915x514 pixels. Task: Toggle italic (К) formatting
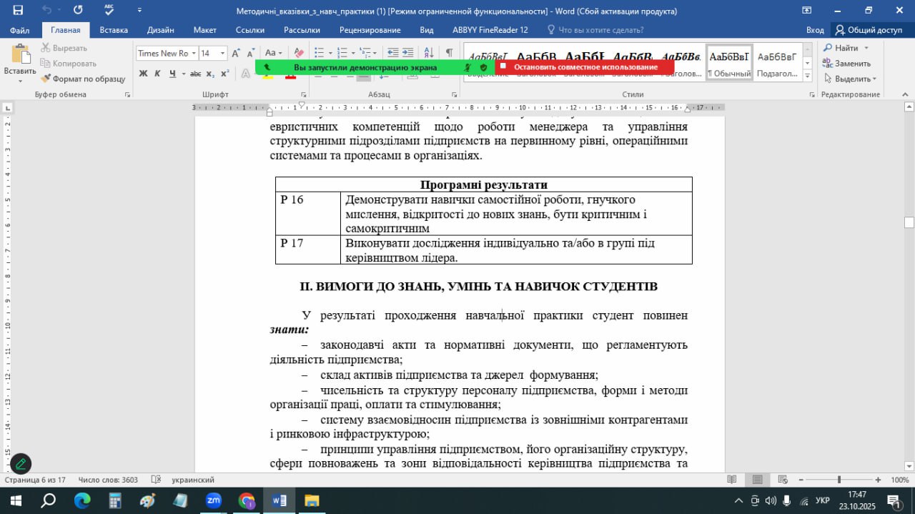pos(158,74)
